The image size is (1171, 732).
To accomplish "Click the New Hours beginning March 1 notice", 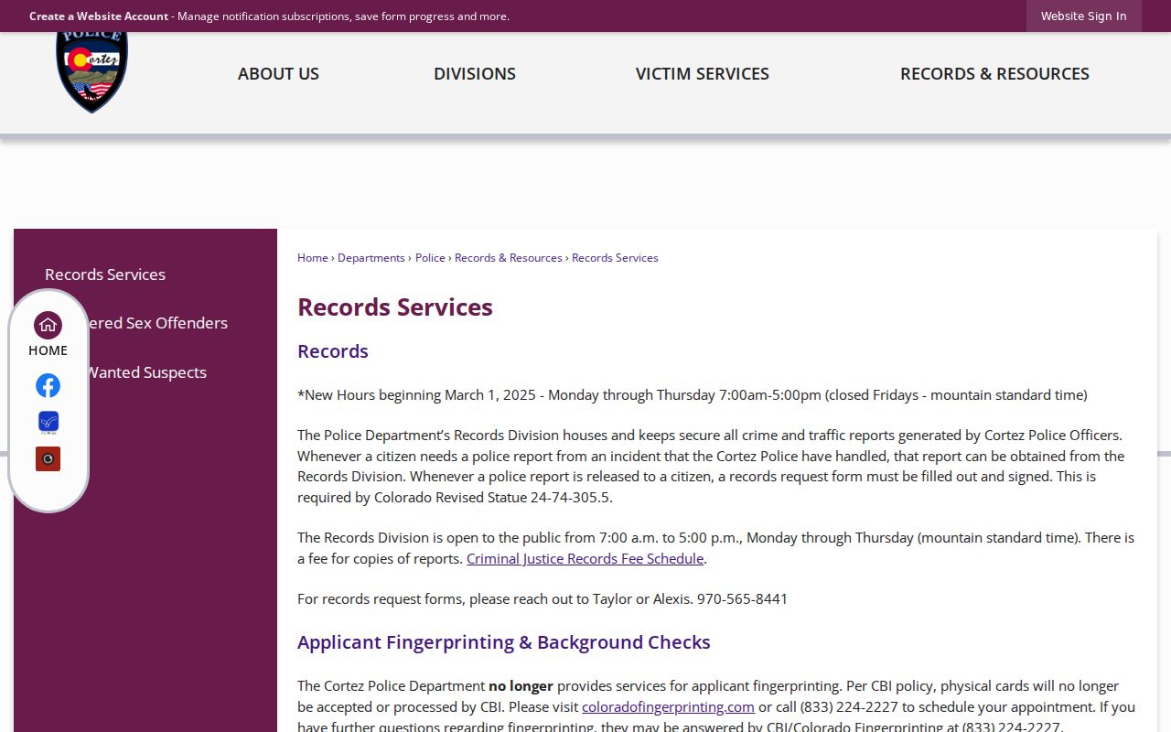I will point(693,395).
